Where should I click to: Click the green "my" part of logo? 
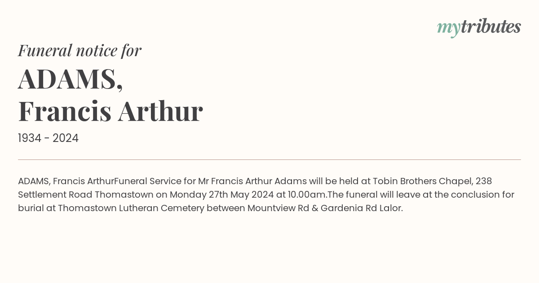449,29
